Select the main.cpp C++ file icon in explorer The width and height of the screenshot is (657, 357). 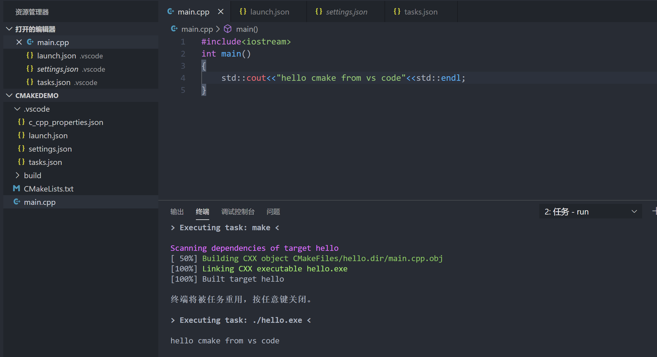pyautogui.click(x=17, y=202)
